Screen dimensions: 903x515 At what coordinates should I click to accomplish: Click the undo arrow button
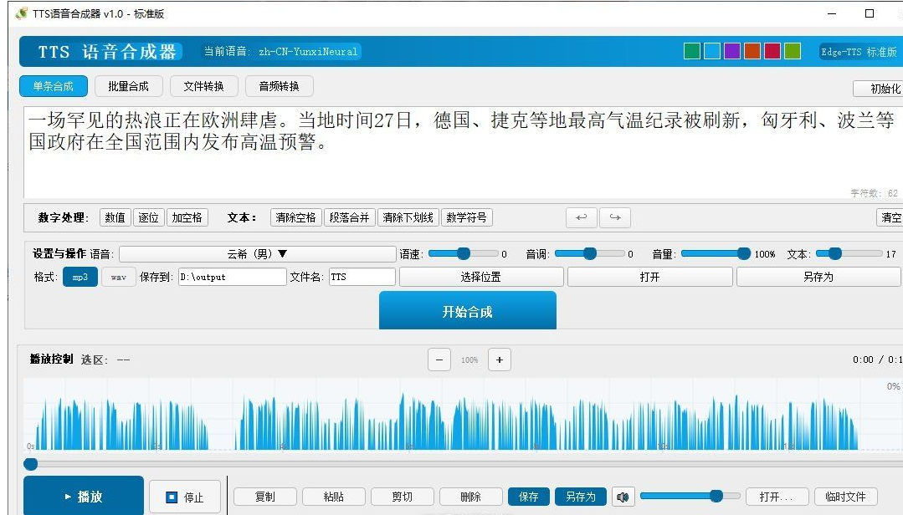(582, 217)
